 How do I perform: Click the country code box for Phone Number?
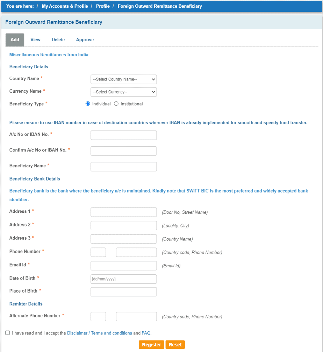(98, 252)
